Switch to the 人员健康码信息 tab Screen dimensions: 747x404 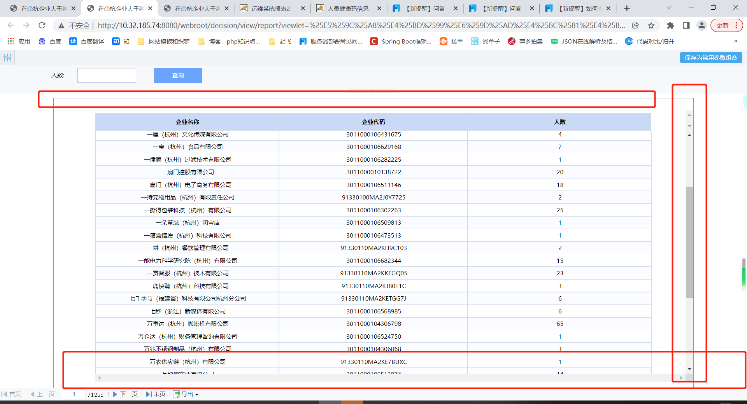pos(349,8)
